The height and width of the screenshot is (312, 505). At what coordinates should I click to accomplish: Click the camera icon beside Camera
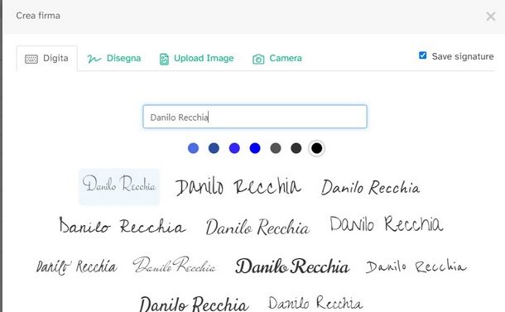(258, 59)
